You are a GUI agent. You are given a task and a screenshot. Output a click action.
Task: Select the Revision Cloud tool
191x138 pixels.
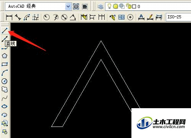point(5,89)
